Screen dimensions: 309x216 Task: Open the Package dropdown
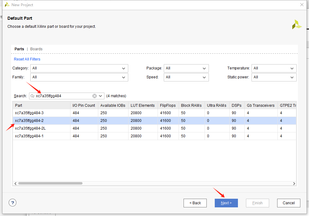tap(186, 68)
